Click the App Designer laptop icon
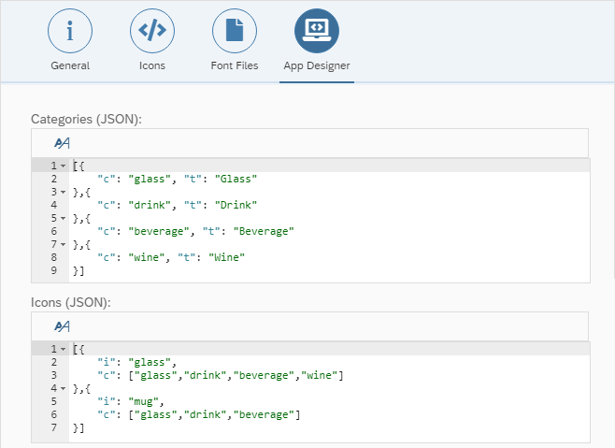This screenshot has width=615, height=448. (x=317, y=31)
